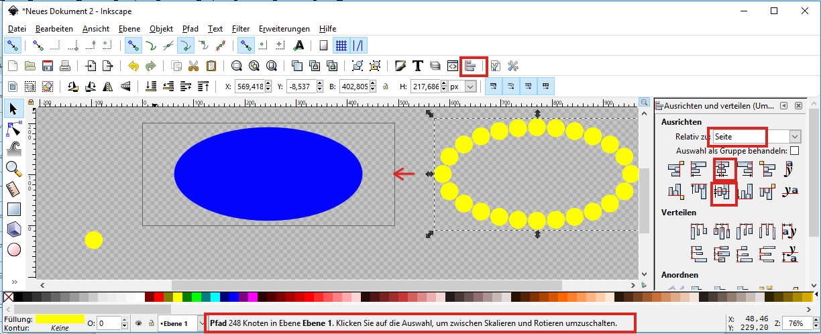Viewport: 821px width, 334px height.
Task: Toggle current layer lock
Action: click(151, 323)
